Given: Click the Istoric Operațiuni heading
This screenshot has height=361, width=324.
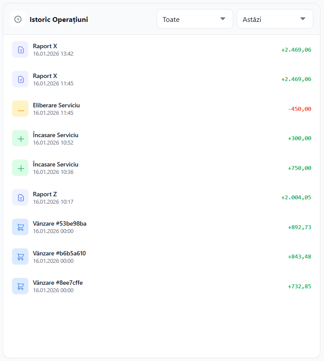Looking at the screenshot, I should [59, 19].
